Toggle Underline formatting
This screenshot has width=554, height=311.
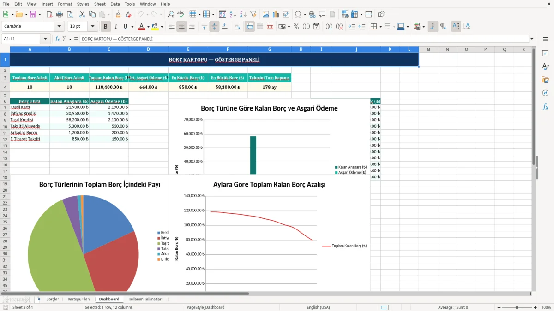pyautogui.click(x=126, y=27)
